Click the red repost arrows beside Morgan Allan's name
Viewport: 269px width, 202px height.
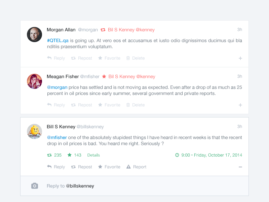104,30
